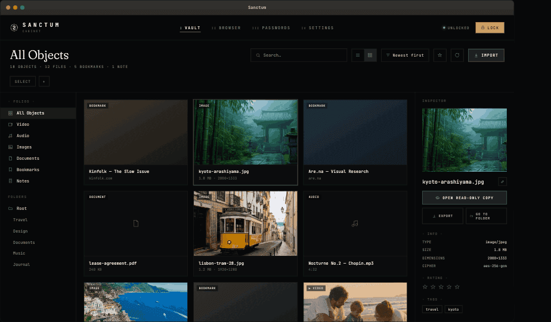Open the Documents folder under Root
The height and width of the screenshot is (322, 551).
click(x=24, y=243)
